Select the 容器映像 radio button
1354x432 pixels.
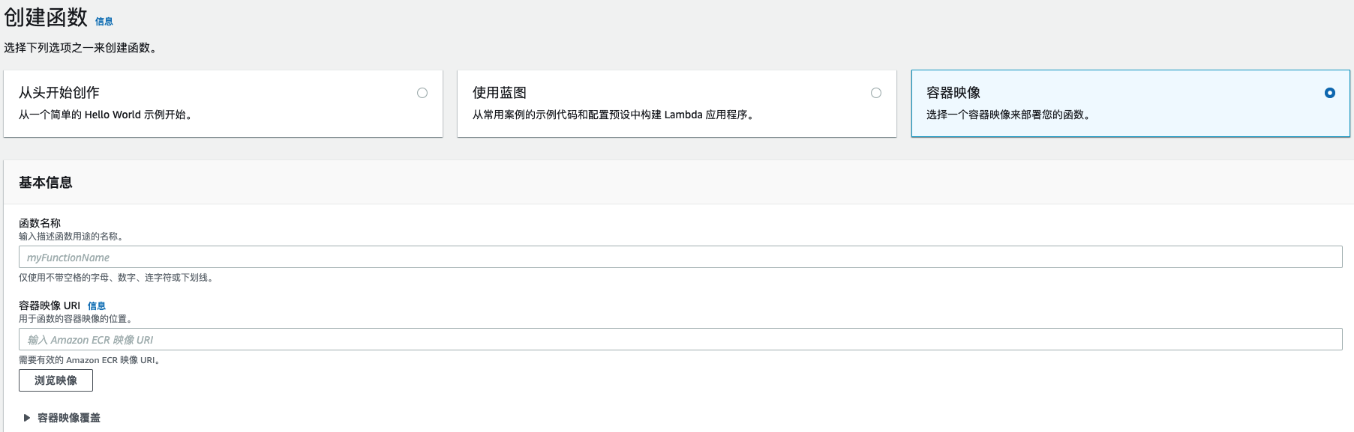click(x=1330, y=93)
